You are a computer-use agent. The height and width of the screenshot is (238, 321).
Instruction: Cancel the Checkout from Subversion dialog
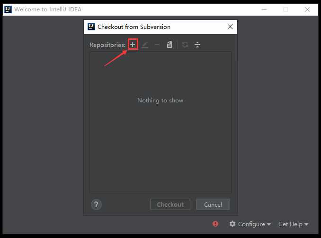213,204
